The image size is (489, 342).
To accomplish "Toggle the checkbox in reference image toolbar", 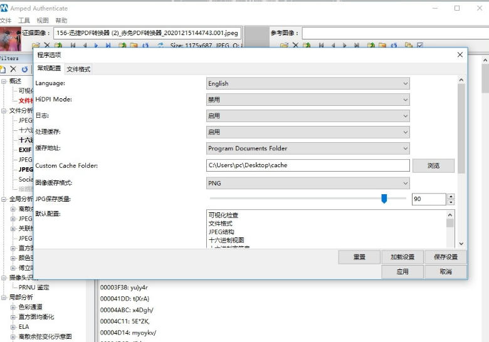I will point(420,46).
